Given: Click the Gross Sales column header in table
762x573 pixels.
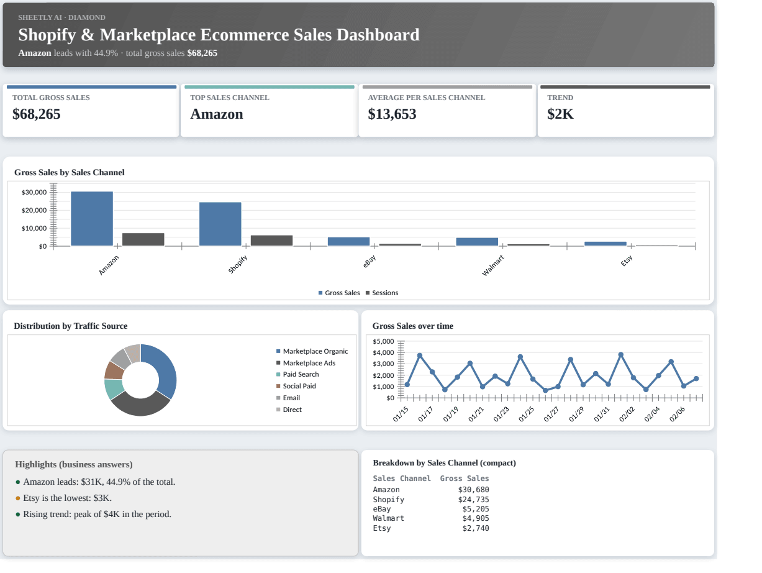Looking at the screenshot, I should 465,479.
